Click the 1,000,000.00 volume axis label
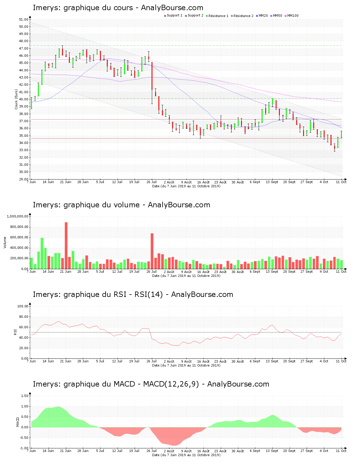 (18, 216)
